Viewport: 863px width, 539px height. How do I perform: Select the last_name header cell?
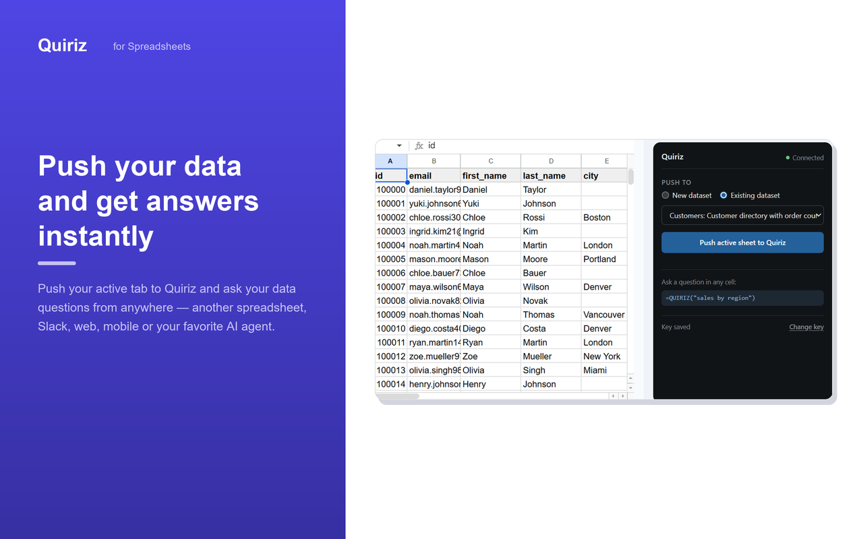pyautogui.click(x=551, y=176)
